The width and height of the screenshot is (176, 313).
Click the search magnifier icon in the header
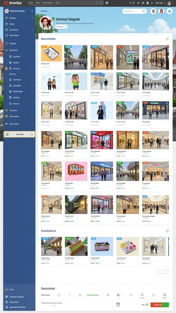[144, 11]
